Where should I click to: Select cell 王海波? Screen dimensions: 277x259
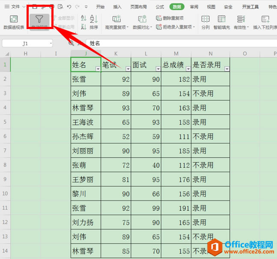(x=86, y=122)
